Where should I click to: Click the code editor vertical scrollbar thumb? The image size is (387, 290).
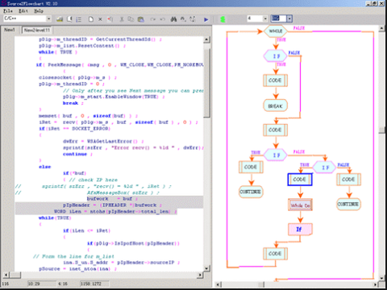[206, 83]
